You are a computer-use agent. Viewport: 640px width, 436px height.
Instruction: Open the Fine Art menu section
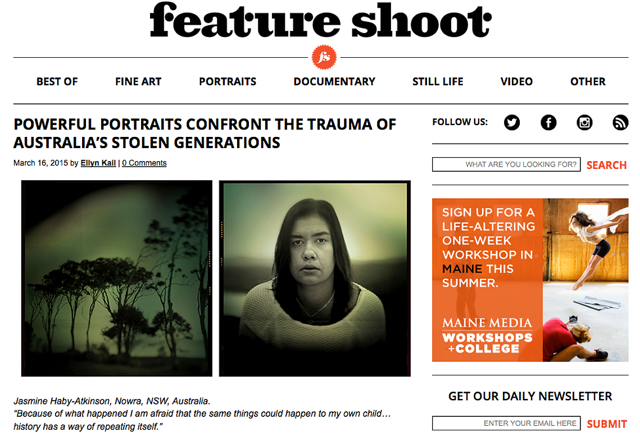138,81
